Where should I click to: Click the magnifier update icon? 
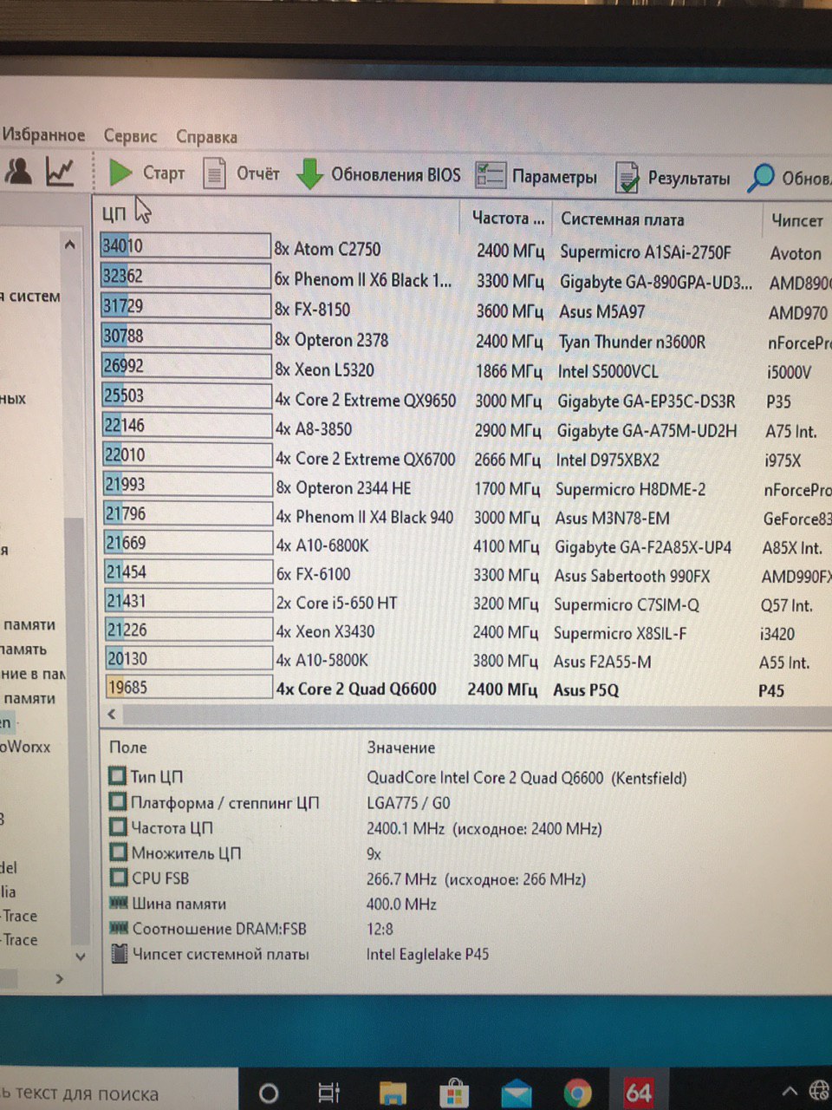760,178
